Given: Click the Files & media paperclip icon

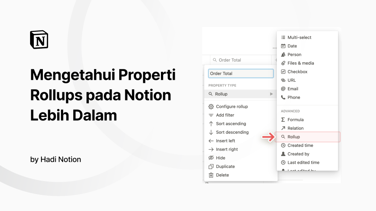Looking at the screenshot, I should (283, 63).
